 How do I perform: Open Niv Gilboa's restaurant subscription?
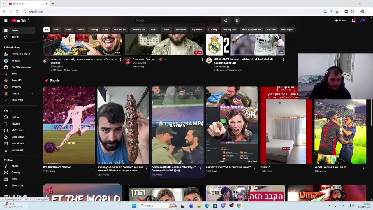click(x=18, y=67)
